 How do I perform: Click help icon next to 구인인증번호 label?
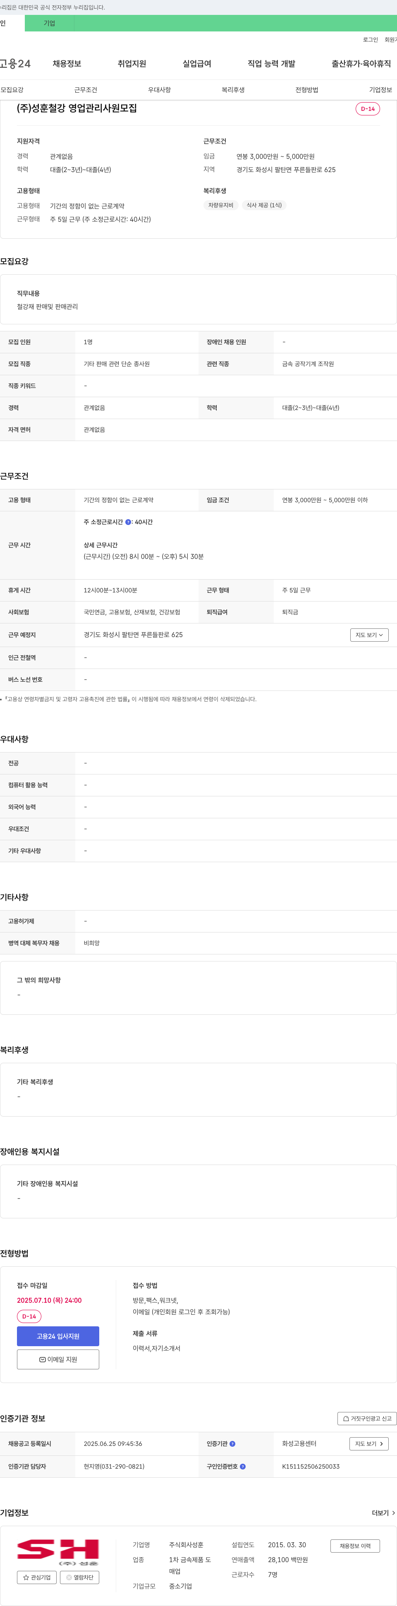pos(242,1466)
